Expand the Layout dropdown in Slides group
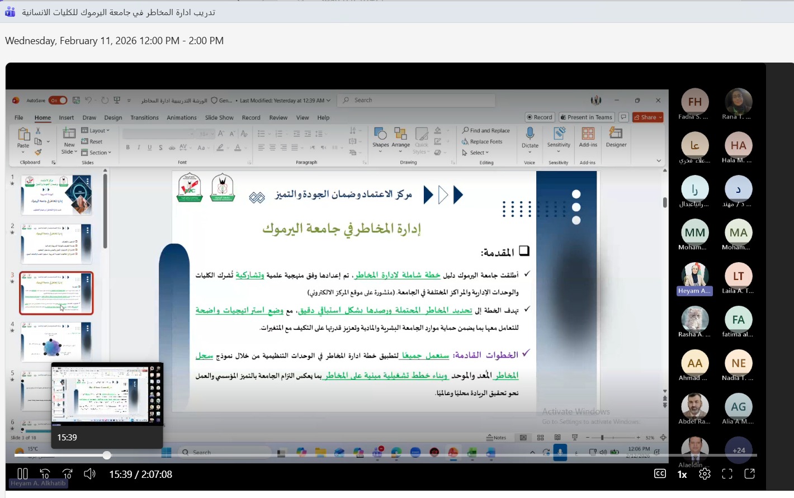This screenshot has height=498, width=794. point(96,131)
